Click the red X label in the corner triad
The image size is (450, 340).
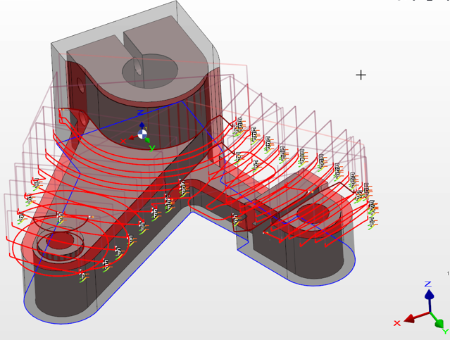tap(397, 322)
